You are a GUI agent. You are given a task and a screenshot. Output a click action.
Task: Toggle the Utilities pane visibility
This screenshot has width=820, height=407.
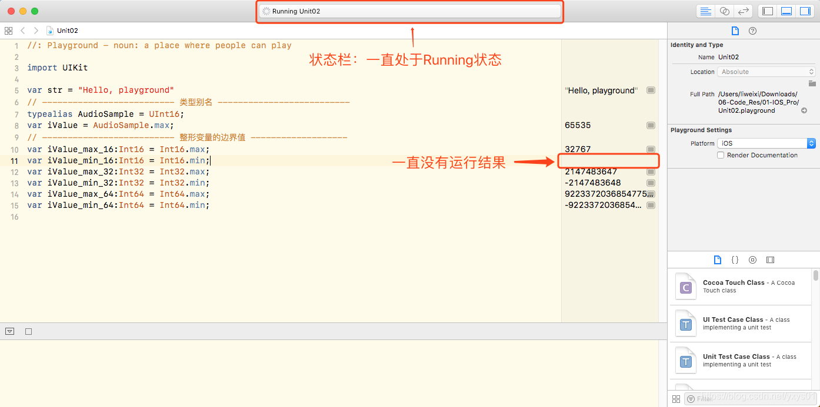[805, 11]
